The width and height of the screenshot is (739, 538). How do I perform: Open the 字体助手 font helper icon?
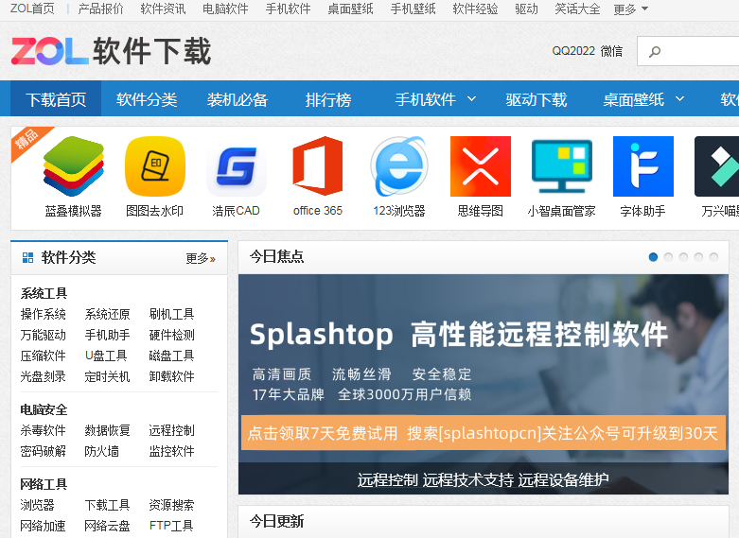point(642,166)
